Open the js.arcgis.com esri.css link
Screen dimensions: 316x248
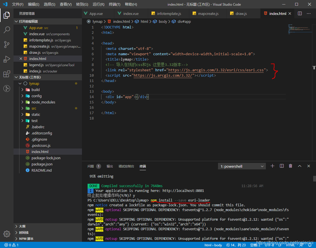point(216,70)
